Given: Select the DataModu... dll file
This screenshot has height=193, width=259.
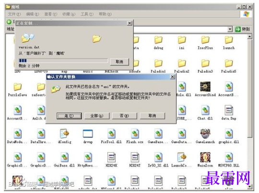Looking at the screenshot, I should click(18, 133).
